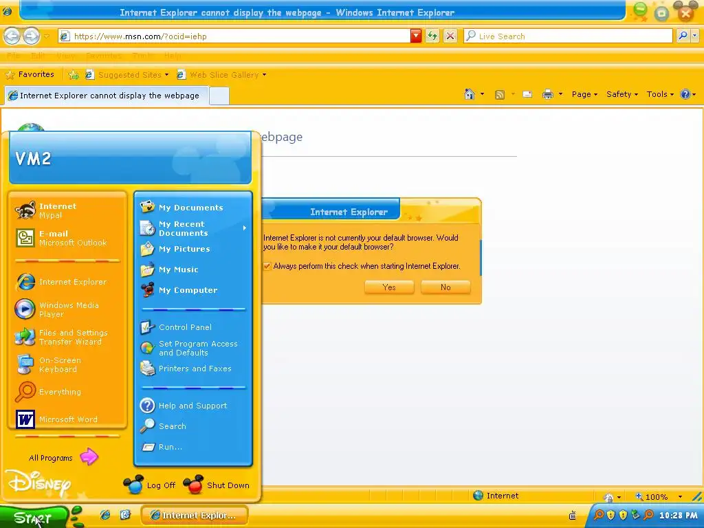The image size is (704, 528).
Task: Open the Favorites menu in menu bar
Action: click(x=104, y=56)
